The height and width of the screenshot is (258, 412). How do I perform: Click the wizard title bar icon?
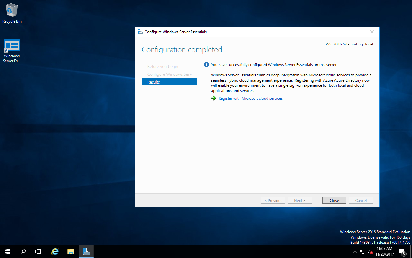pyautogui.click(x=140, y=32)
